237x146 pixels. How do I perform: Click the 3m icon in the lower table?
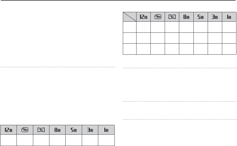click(90, 130)
